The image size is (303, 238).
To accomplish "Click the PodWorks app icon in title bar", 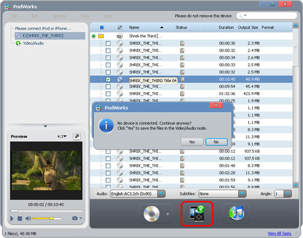I will click(x=7, y=7).
